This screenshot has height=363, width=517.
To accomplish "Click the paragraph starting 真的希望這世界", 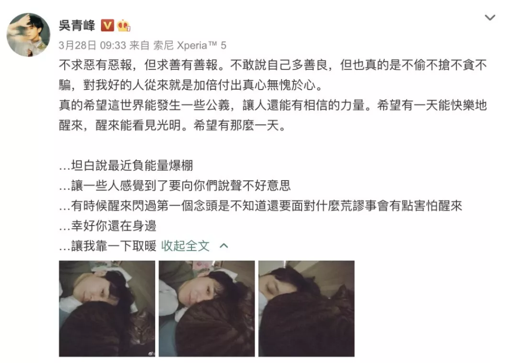I will coord(273,115).
